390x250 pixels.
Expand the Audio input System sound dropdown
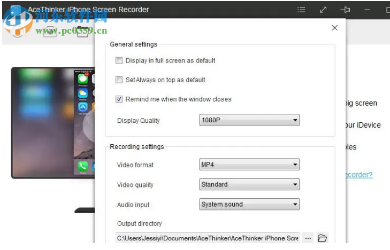[249, 204]
